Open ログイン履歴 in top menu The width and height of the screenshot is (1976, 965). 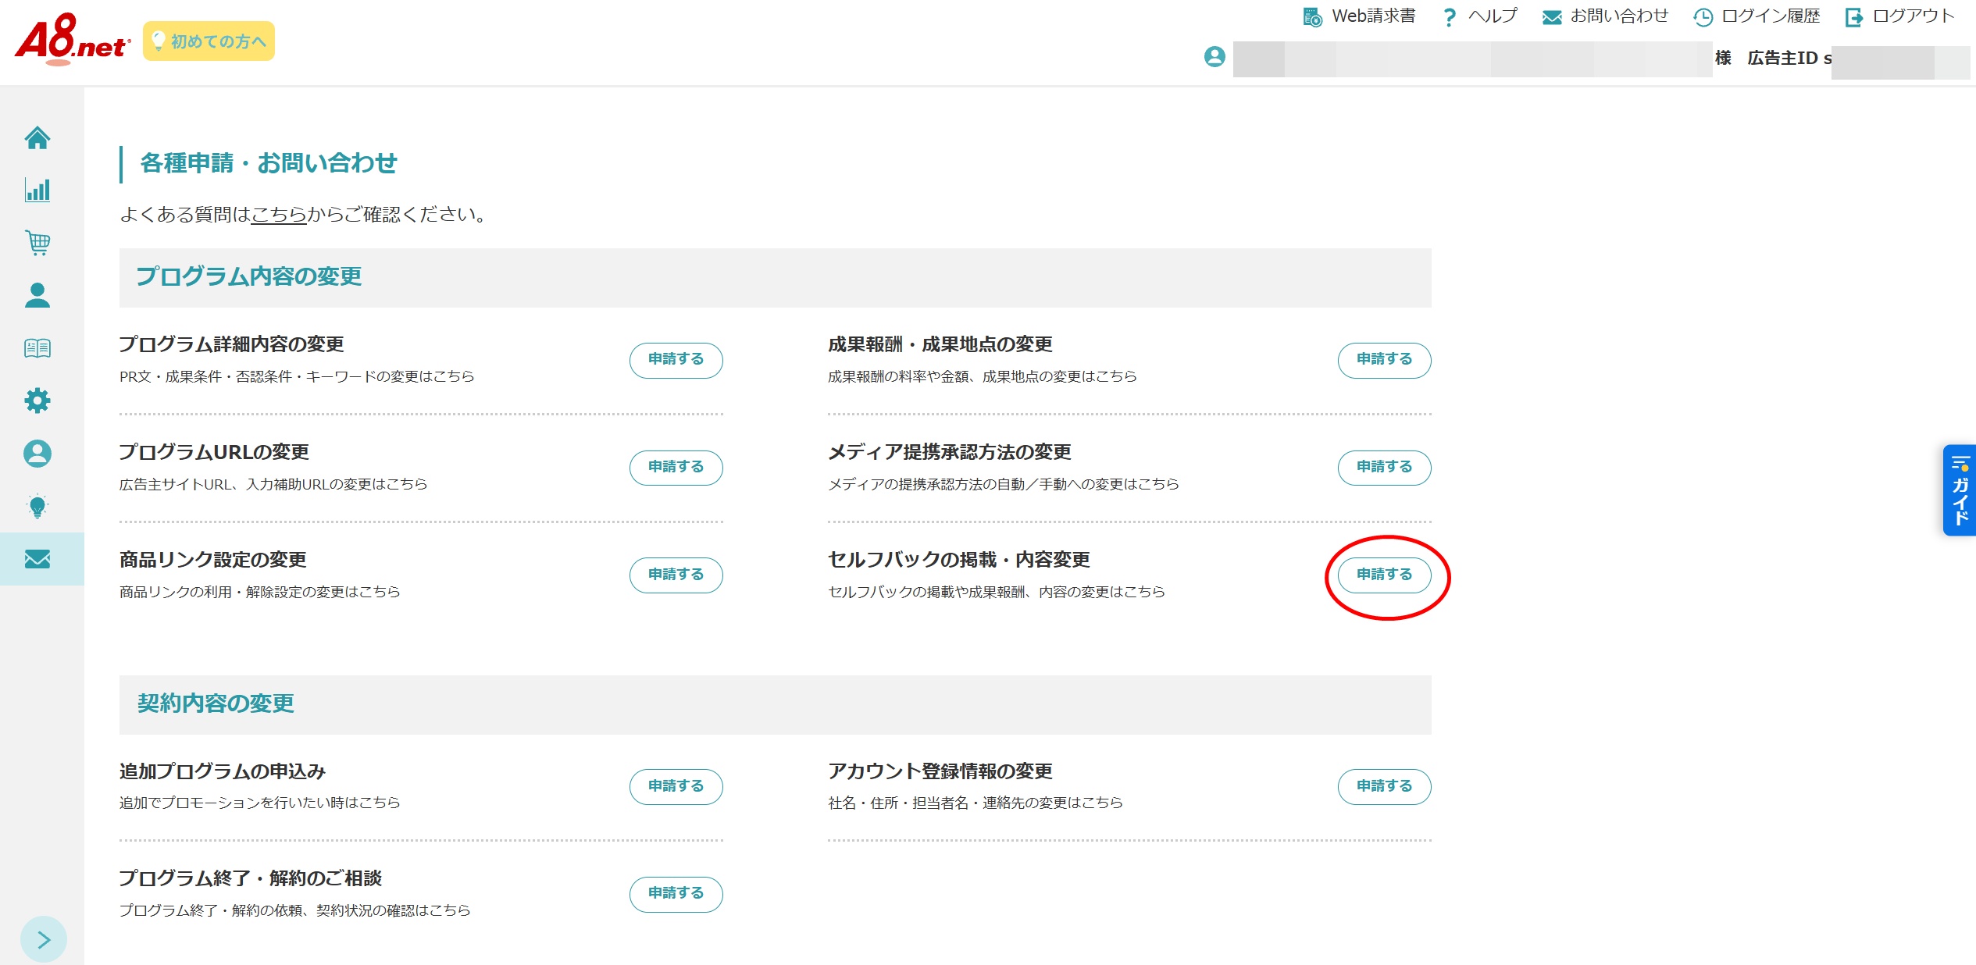1757,16
